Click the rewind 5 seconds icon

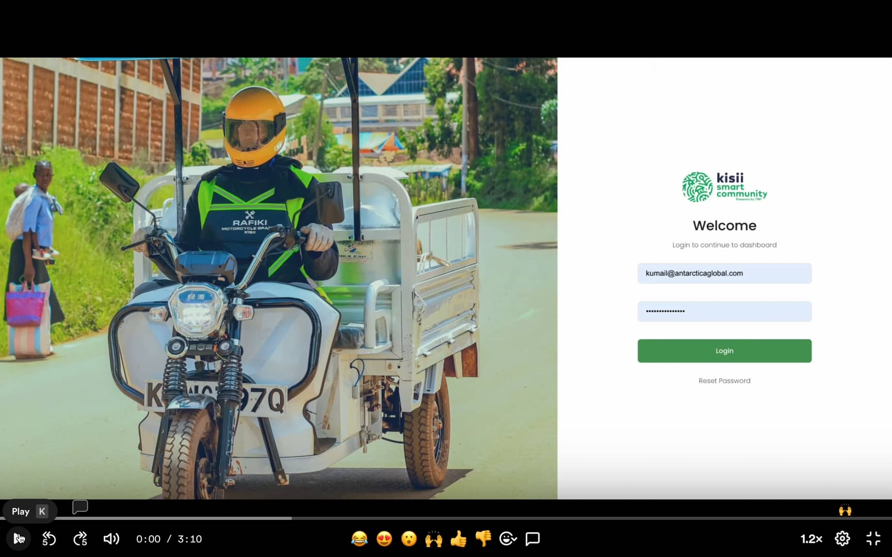[x=49, y=538]
